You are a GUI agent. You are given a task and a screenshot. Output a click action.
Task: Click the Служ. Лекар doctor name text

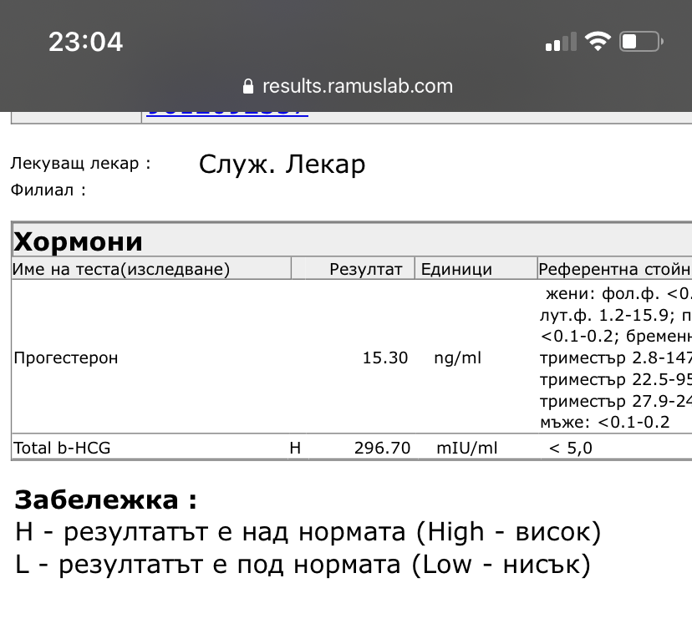click(x=282, y=165)
